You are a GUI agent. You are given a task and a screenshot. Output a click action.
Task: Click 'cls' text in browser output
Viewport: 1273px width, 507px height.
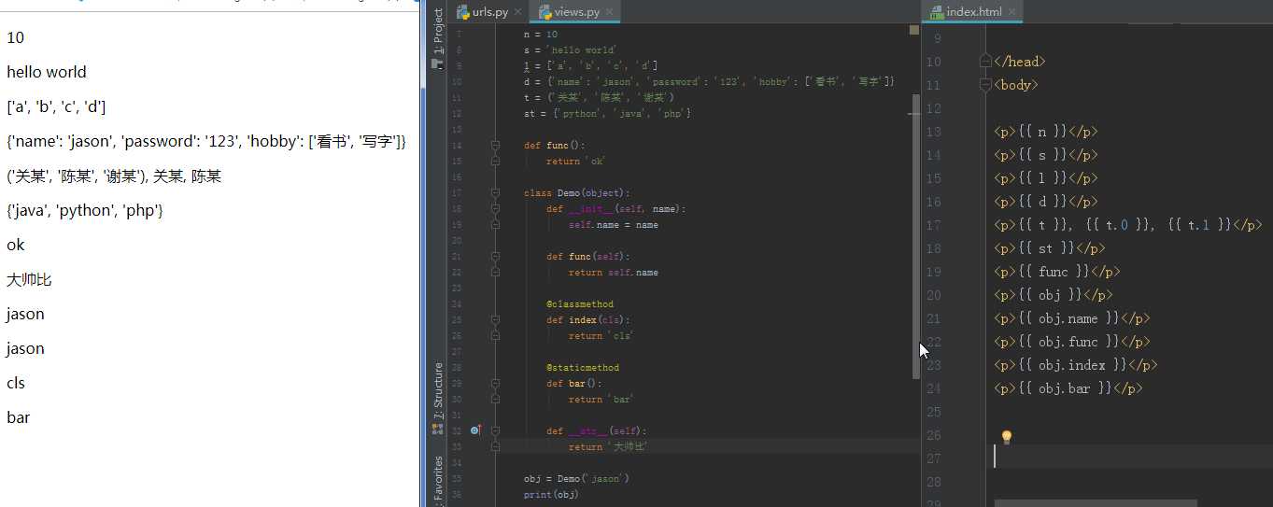point(15,383)
